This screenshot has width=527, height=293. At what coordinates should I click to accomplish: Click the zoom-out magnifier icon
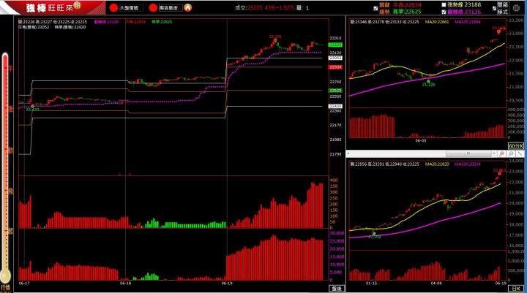[x=501, y=155]
